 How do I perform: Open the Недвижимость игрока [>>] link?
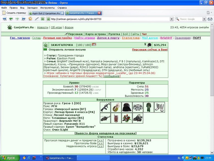pyautogui.click(x=101, y=146)
